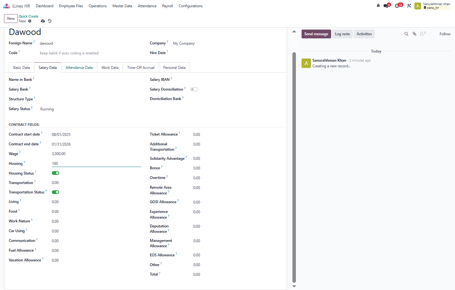Click the form's vertical scrollbar
Image resolution: width=455 pixels, height=290 pixels.
pyautogui.click(x=294, y=168)
